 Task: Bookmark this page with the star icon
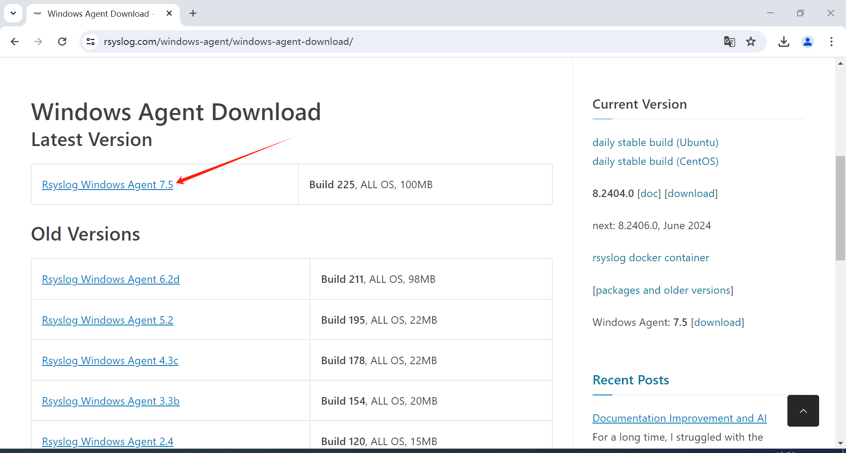point(751,41)
